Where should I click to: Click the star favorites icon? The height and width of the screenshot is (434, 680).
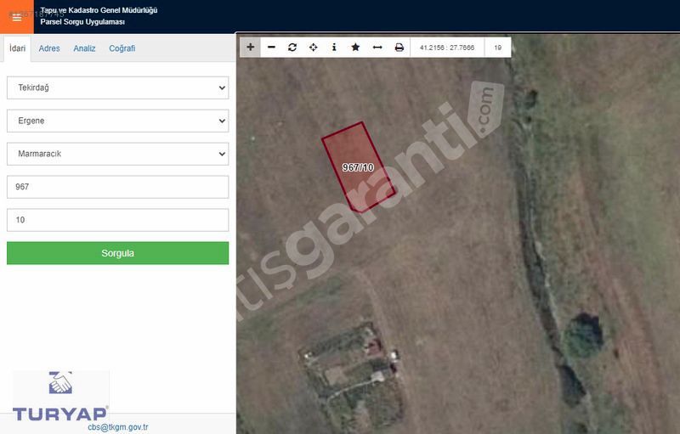click(355, 48)
